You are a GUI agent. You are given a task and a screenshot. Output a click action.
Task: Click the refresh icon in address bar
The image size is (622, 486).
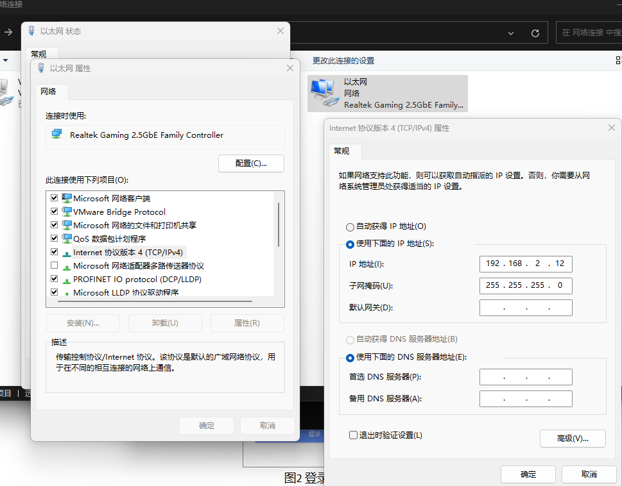tap(535, 33)
